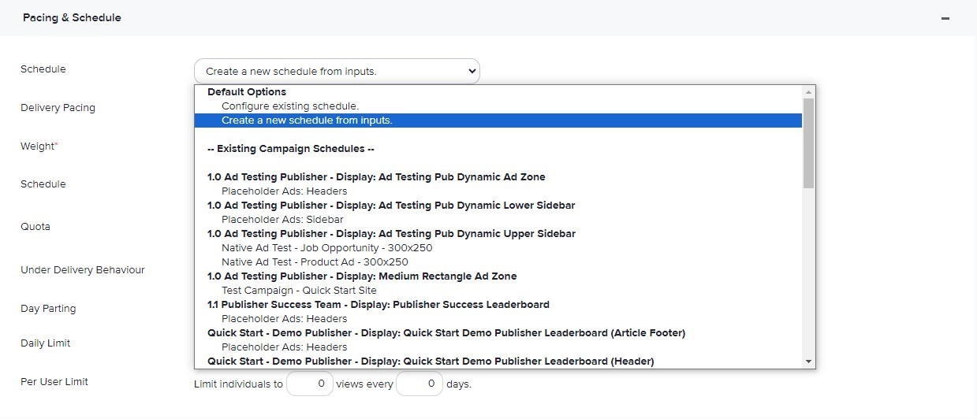Click the dropdown list scrollbar thumb
This screenshot has height=419, width=977.
(x=808, y=142)
